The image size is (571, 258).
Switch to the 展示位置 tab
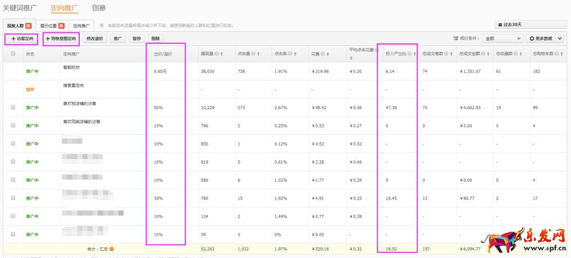click(51, 25)
